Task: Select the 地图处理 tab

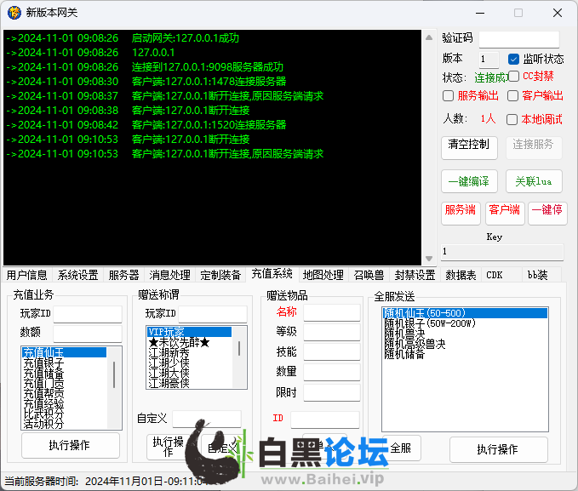Action: click(323, 275)
